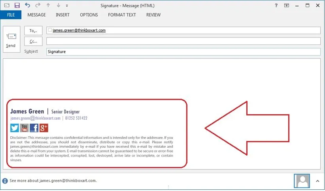The image size is (325, 191).
Task: Expand the Customize Quick Access Toolbar dropdown
Action: pyautogui.click(x=67, y=6)
